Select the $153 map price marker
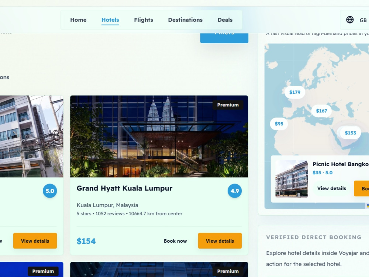The height and width of the screenshot is (277, 369). (351, 133)
